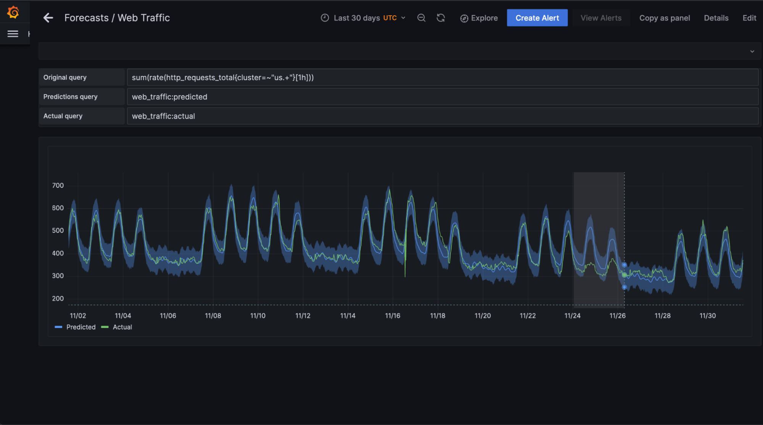763x425 pixels.
Task: Refresh the dashboard with refresh icon
Action: [x=441, y=18]
